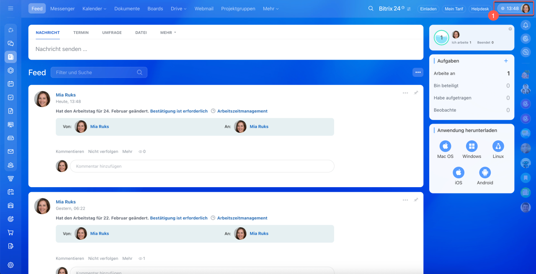The height and width of the screenshot is (274, 536).
Task: Switch to the UMFRAGE tab
Action: (x=112, y=33)
